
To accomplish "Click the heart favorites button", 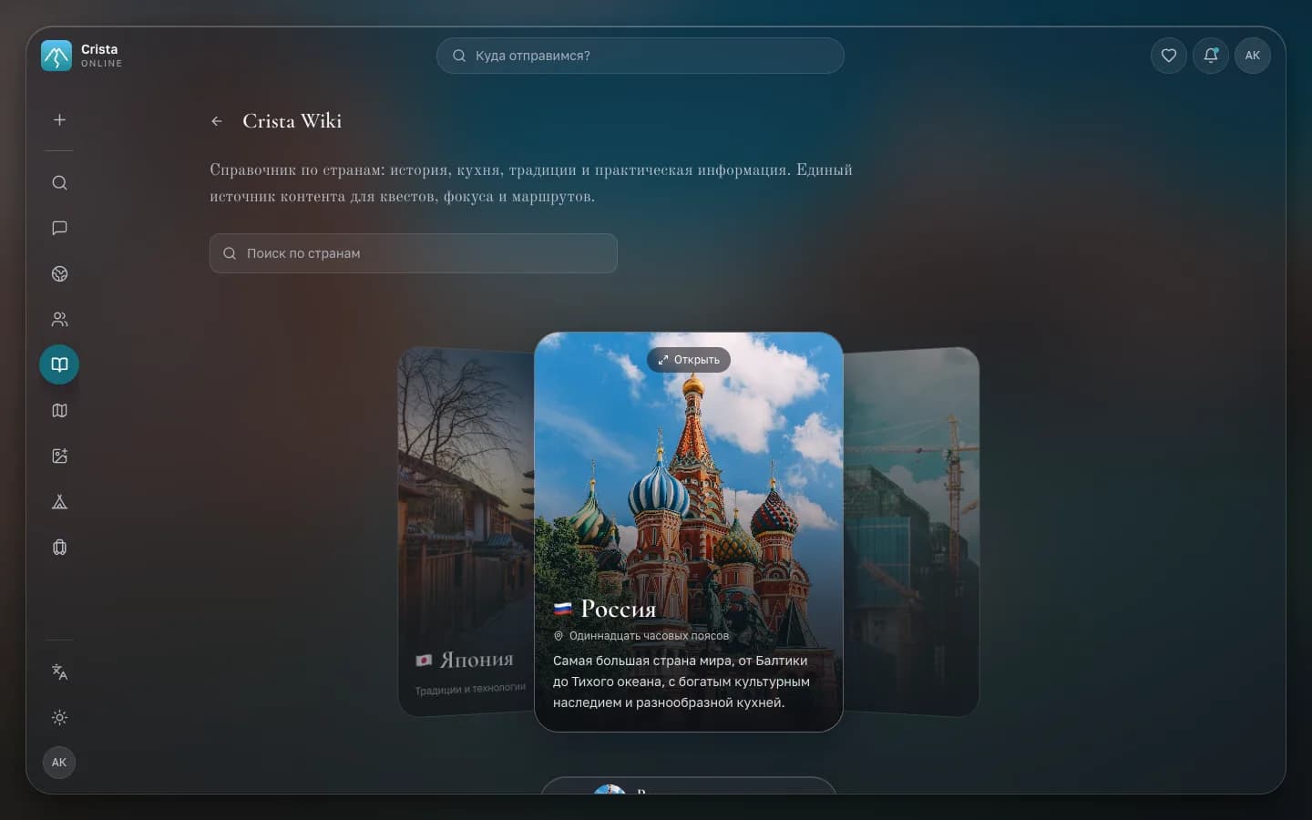I will [1169, 56].
